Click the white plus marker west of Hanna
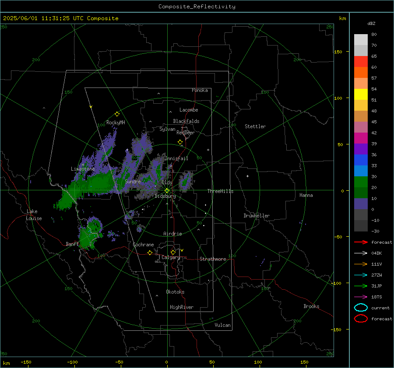This screenshot has width=394, height=368. 247,176
